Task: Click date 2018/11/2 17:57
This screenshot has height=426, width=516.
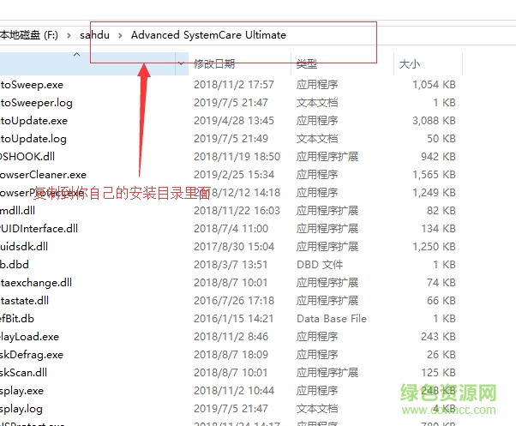Action: [234, 85]
